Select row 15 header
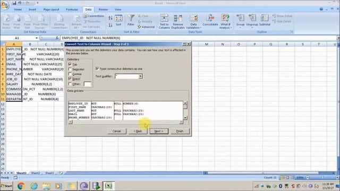The image size is (340, 191). click(3, 119)
